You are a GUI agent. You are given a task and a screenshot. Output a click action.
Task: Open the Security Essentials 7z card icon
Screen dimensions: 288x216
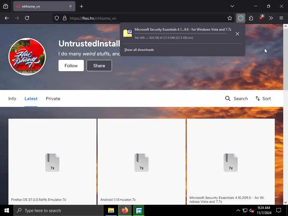click(231, 163)
